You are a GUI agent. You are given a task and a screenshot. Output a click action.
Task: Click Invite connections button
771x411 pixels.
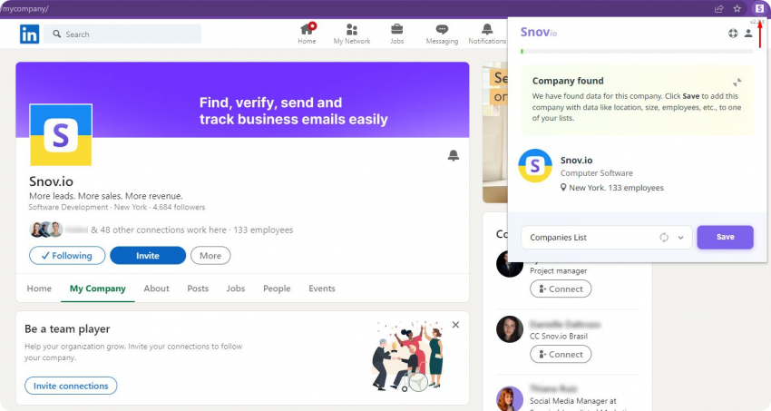(71, 386)
